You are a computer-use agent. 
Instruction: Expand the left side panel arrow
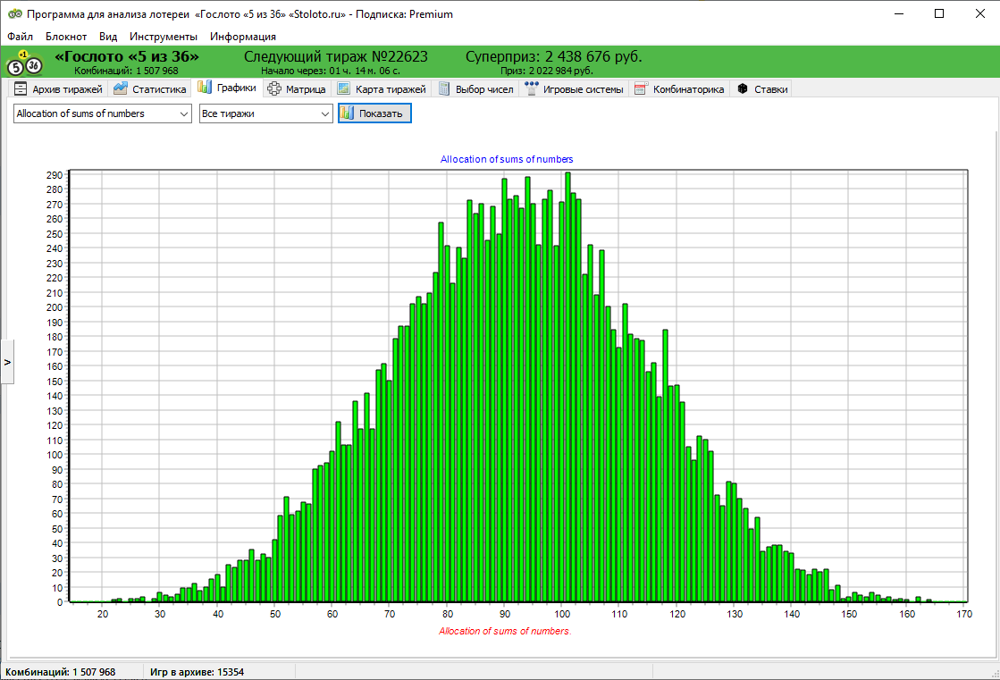[x=7, y=362]
